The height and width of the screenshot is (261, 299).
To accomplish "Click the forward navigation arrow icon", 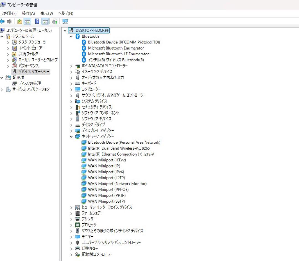I will [9, 21].
